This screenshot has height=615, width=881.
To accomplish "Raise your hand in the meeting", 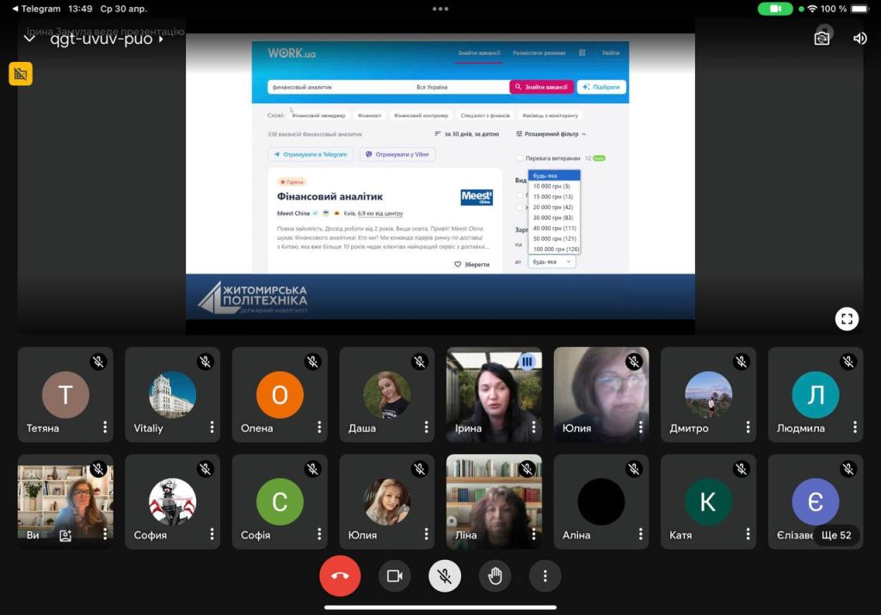I will pyautogui.click(x=495, y=575).
